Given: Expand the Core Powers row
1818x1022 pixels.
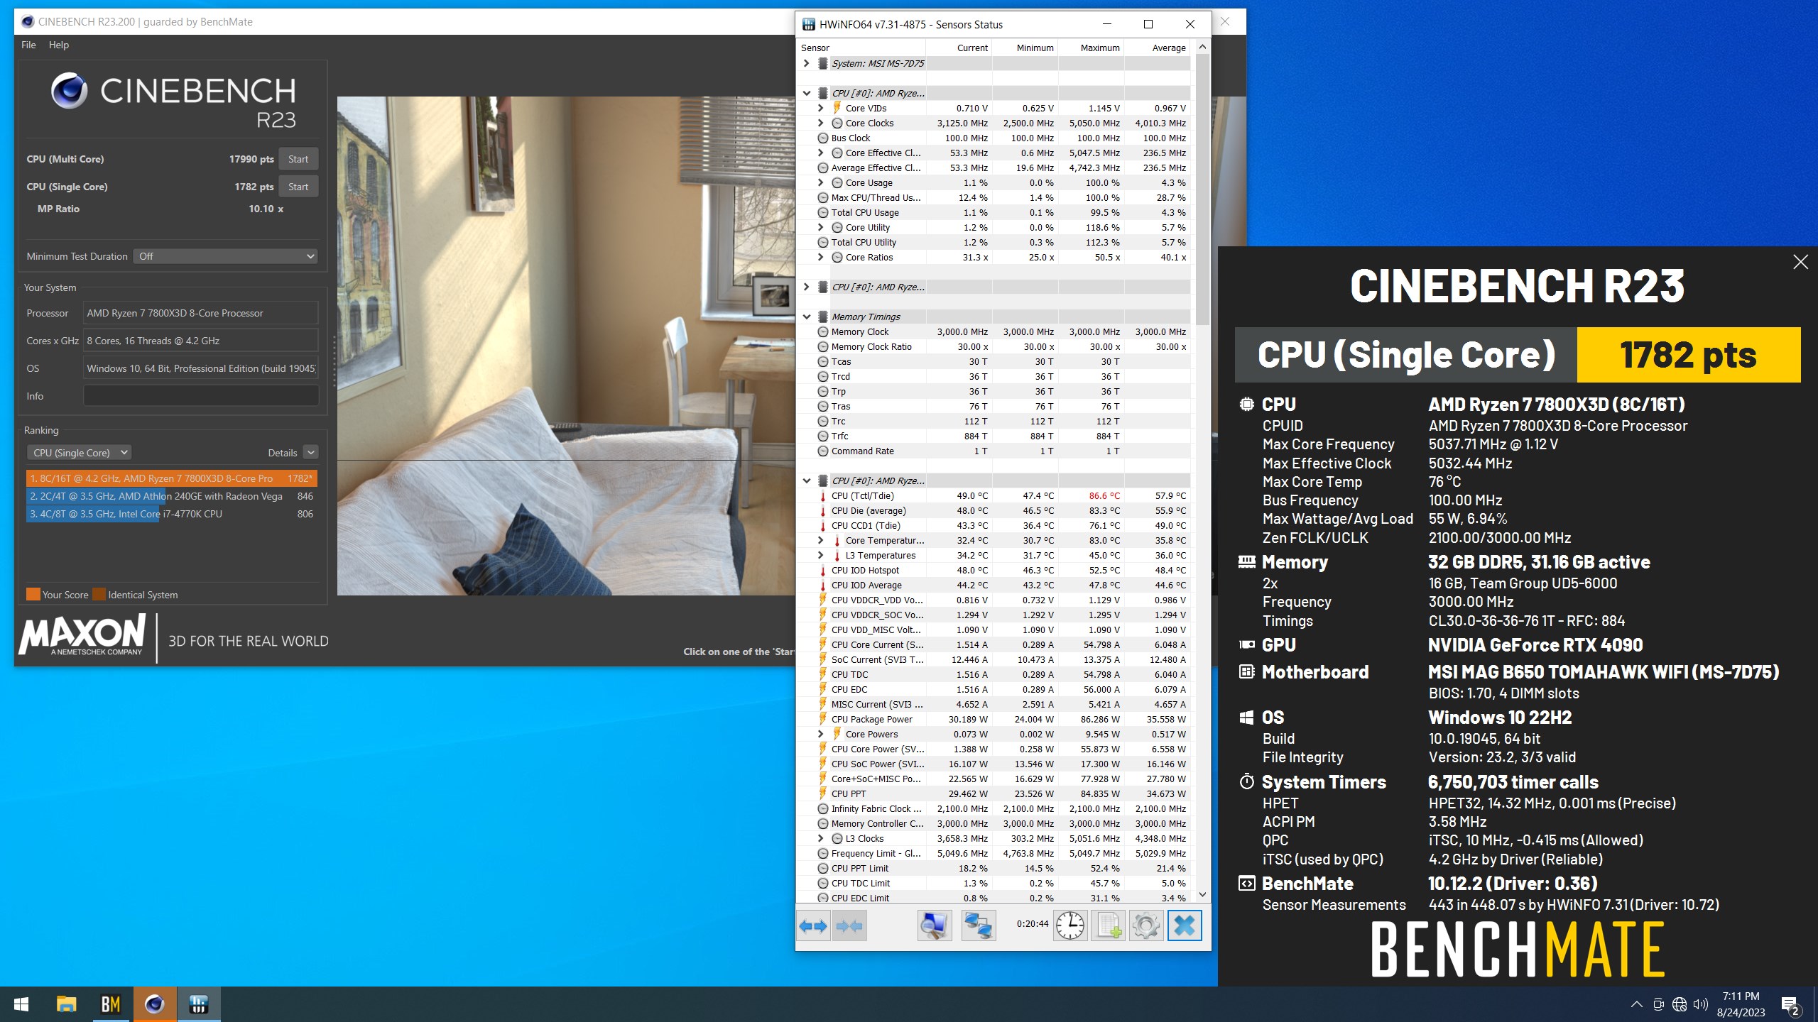Looking at the screenshot, I should 820,734.
